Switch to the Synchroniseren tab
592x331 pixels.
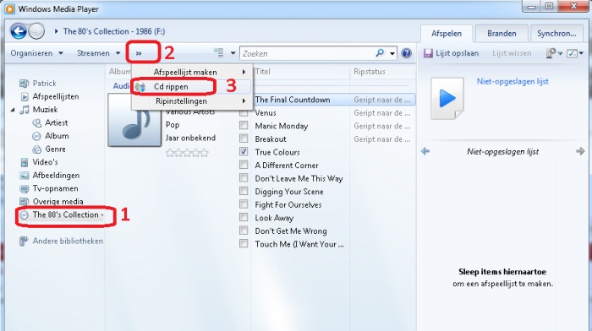point(556,34)
